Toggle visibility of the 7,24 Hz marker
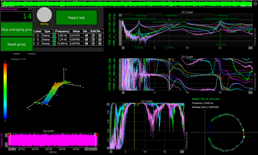 (86, 40)
